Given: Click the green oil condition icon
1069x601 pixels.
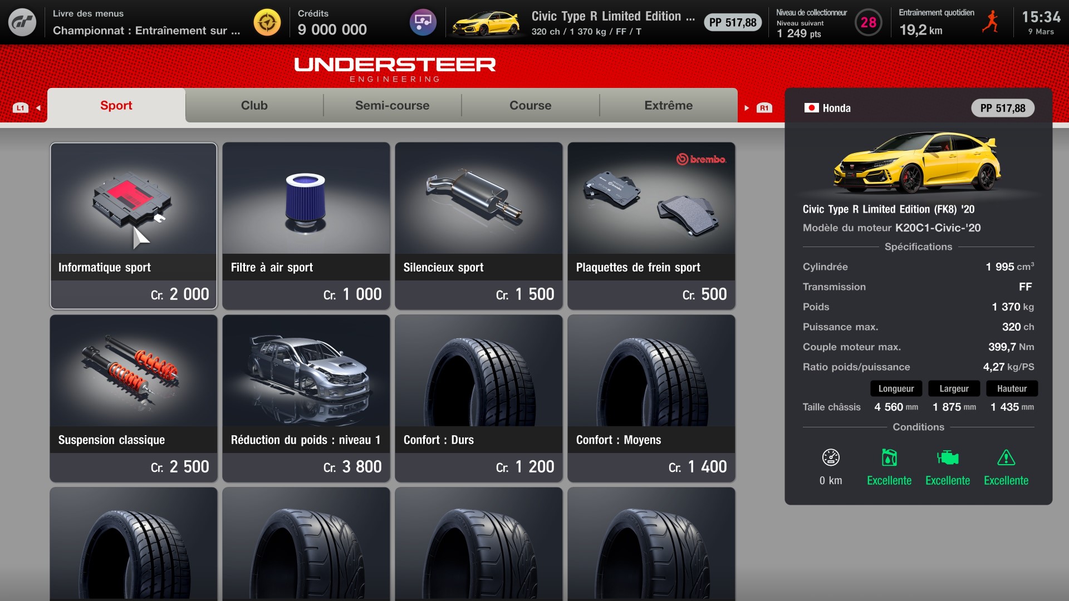Looking at the screenshot, I should (889, 457).
